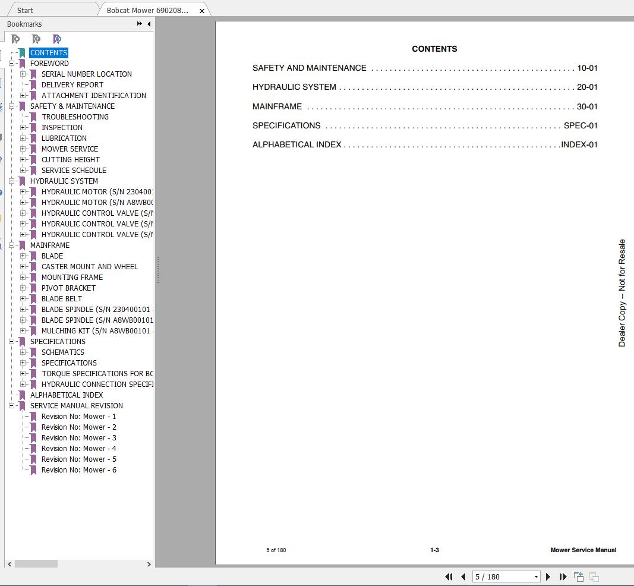Click ALPHABETICAL INDEX INDEX-01 entry on page
This screenshot has height=586, width=634.
tap(425, 144)
